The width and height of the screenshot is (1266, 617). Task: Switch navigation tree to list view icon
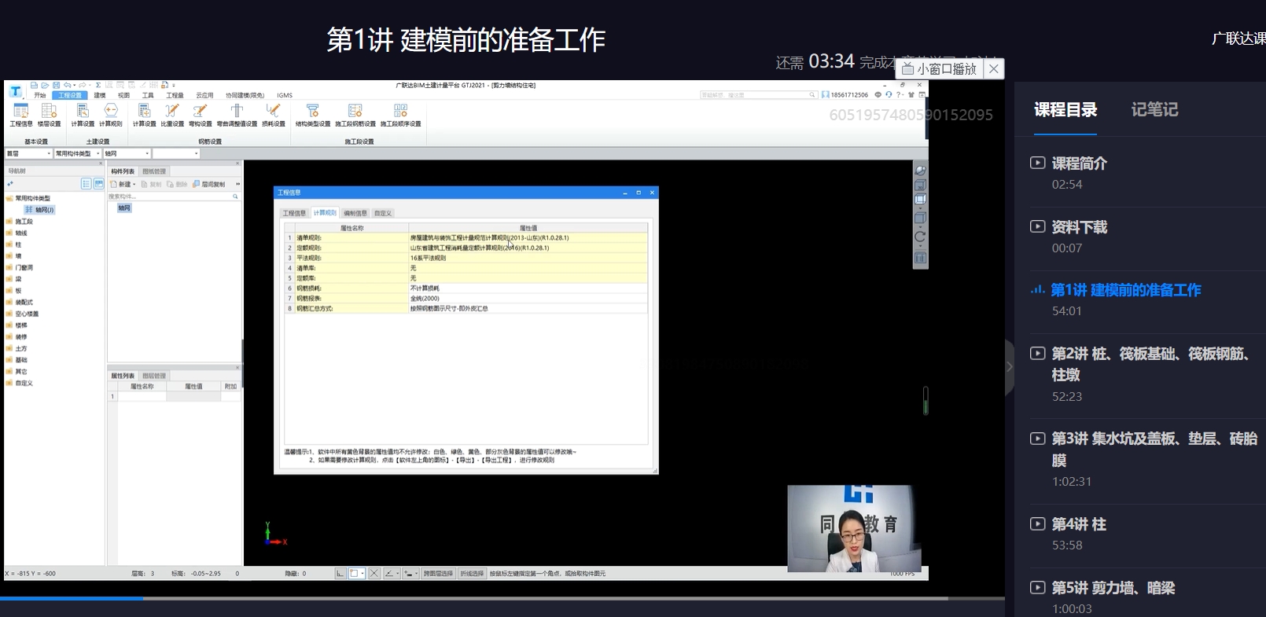click(x=86, y=183)
